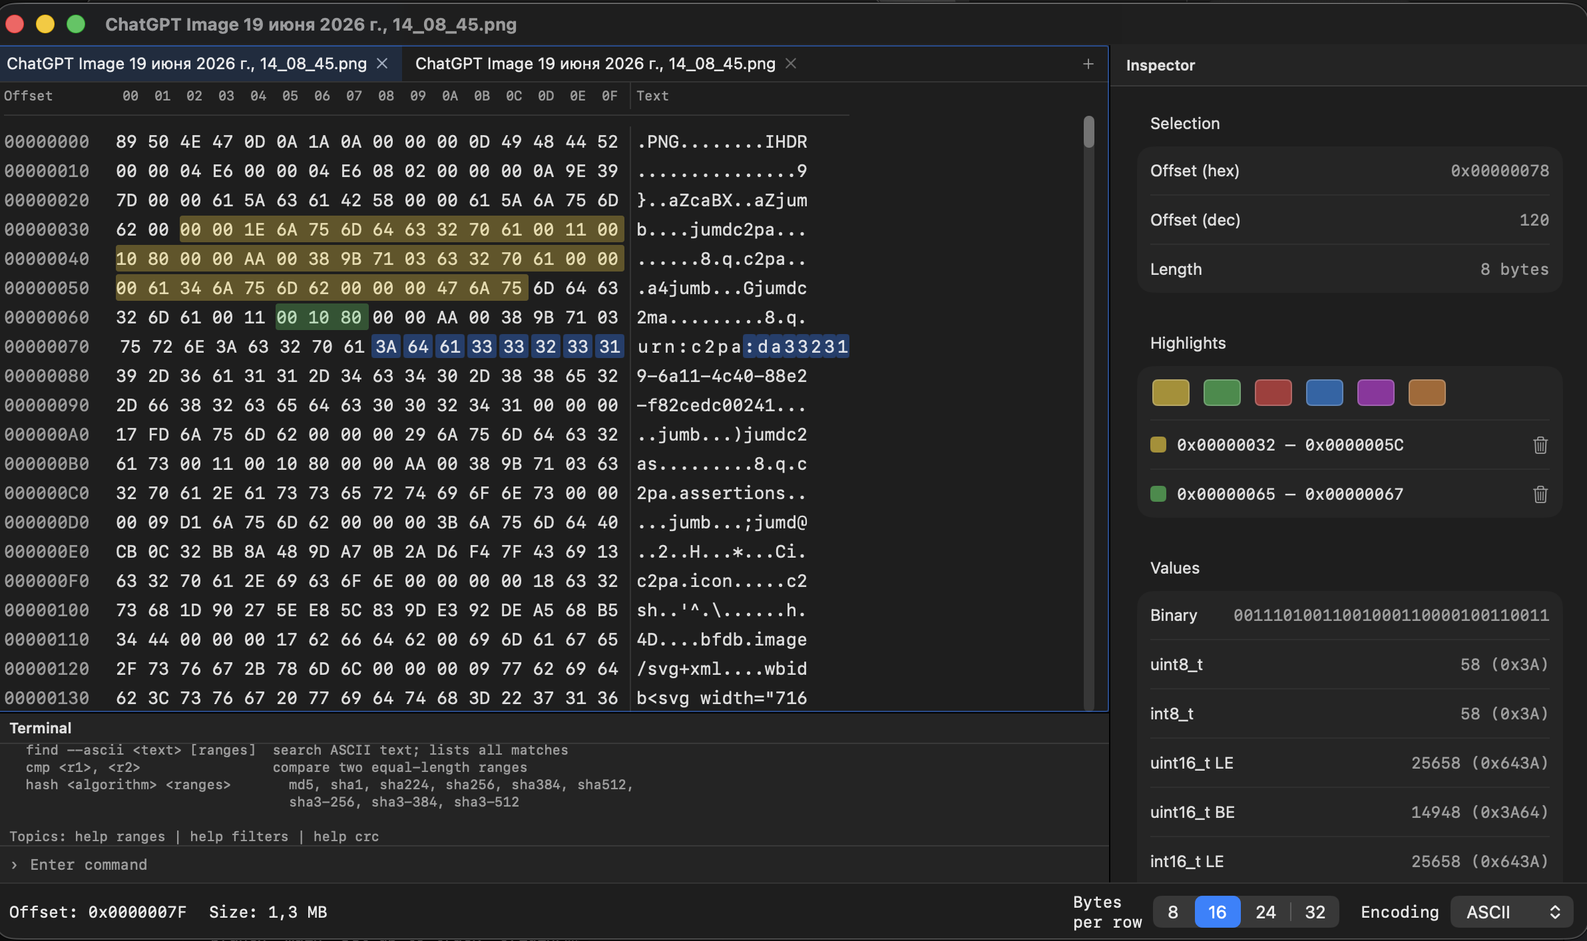The width and height of the screenshot is (1587, 941).
Task: Click the help filters topic in terminal
Action: [239, 837]
